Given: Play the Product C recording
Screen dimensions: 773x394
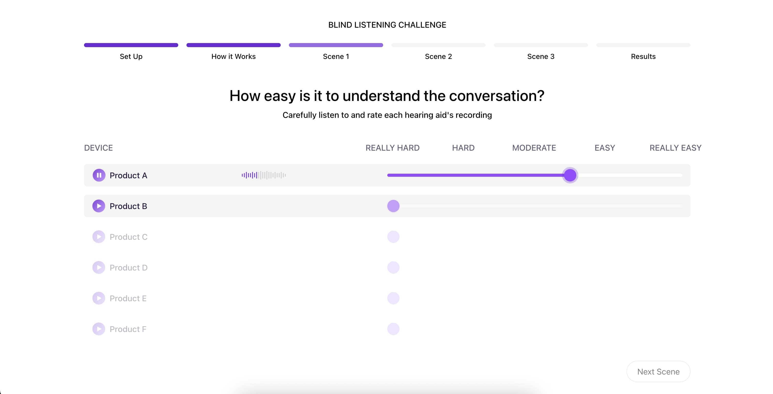Looking at the screenshot, I should click(99, 237).
